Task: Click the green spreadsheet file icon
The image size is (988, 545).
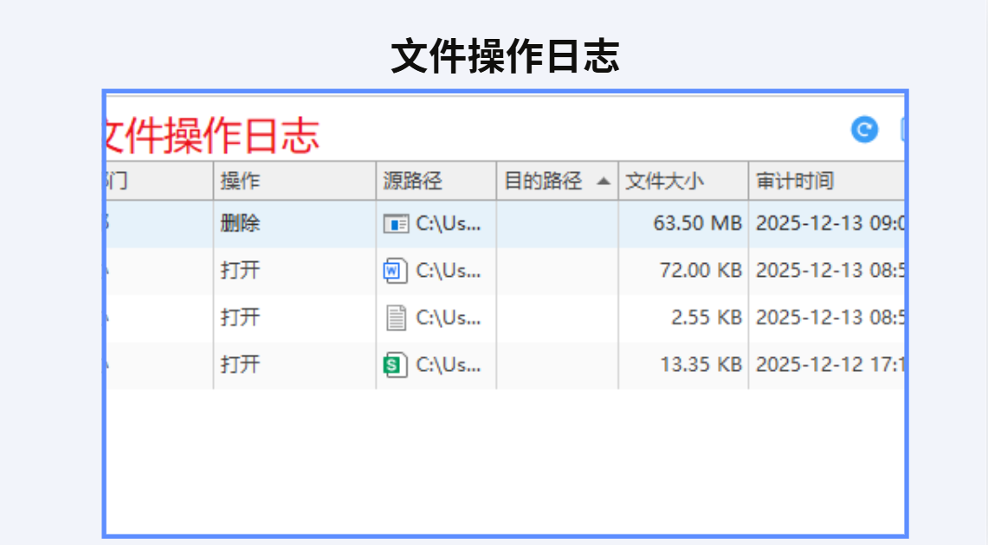Action: pyautogui.click(x=395, y=365)
